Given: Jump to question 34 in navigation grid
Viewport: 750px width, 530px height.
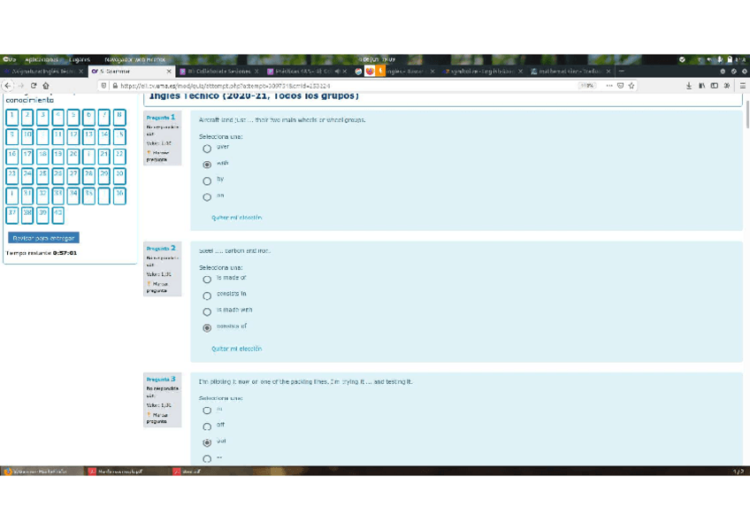Looking at the screenshot, I should (73, 196).
